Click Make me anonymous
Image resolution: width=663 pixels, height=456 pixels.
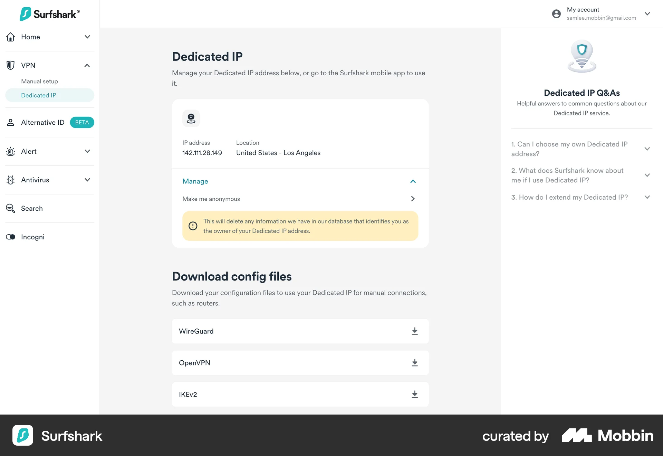[x=211, y=199]
